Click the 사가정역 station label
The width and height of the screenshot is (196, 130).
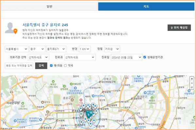point(183,98)
